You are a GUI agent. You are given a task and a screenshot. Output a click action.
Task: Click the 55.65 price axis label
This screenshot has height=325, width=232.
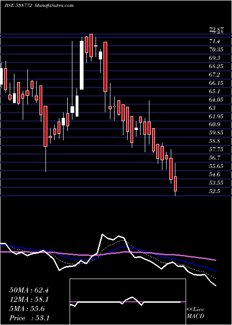click(x=216, y=166)
